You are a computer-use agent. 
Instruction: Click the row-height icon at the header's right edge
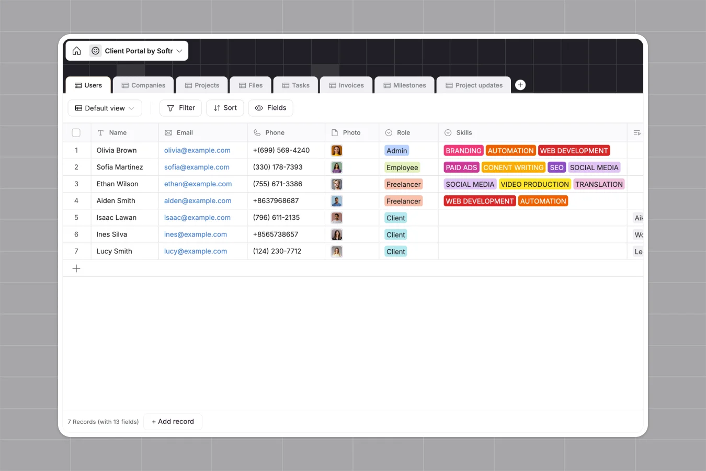click(x=636, y=133)
